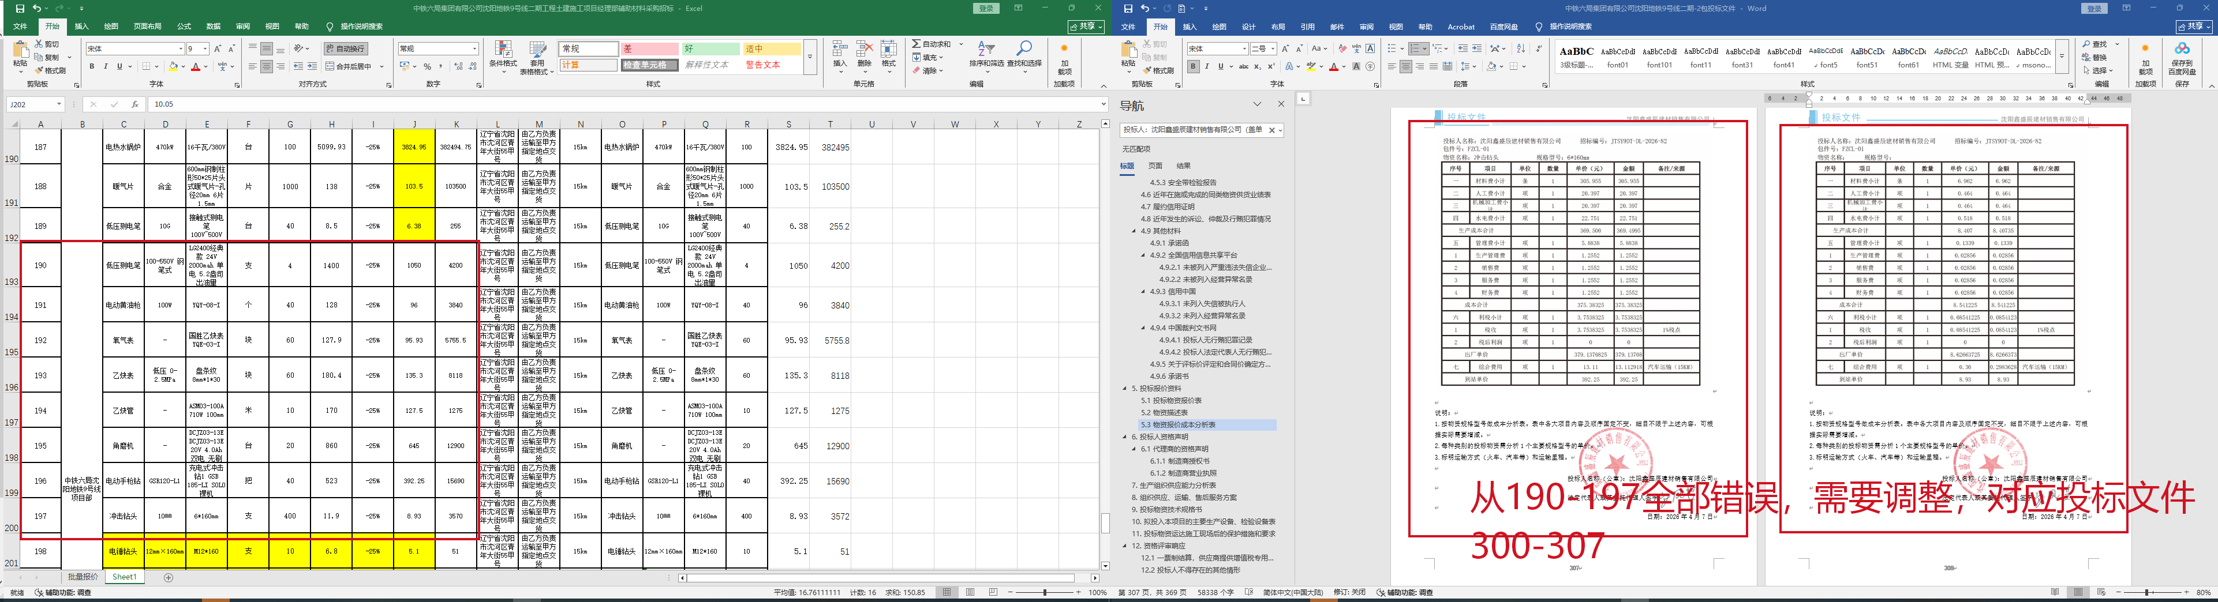Viewport: 2218px width, 602px height.
Task: Open the Excel font size dropdown
Action: click(205, 49)
